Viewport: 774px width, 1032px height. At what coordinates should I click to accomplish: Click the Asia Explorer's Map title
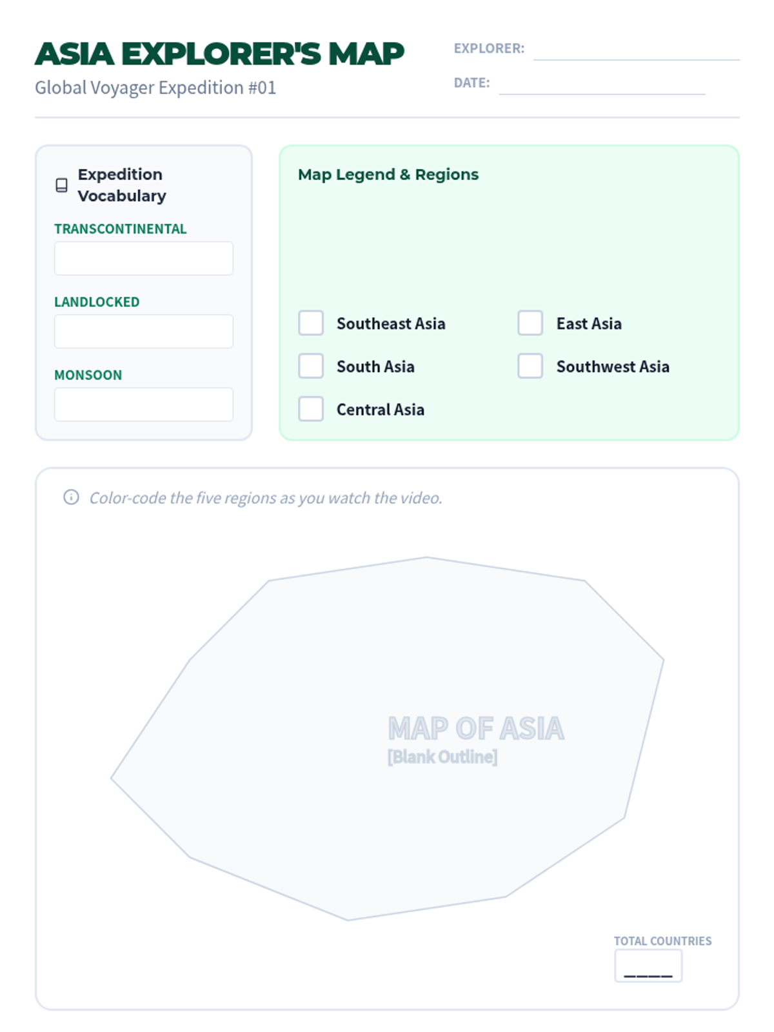click(219, 54)
